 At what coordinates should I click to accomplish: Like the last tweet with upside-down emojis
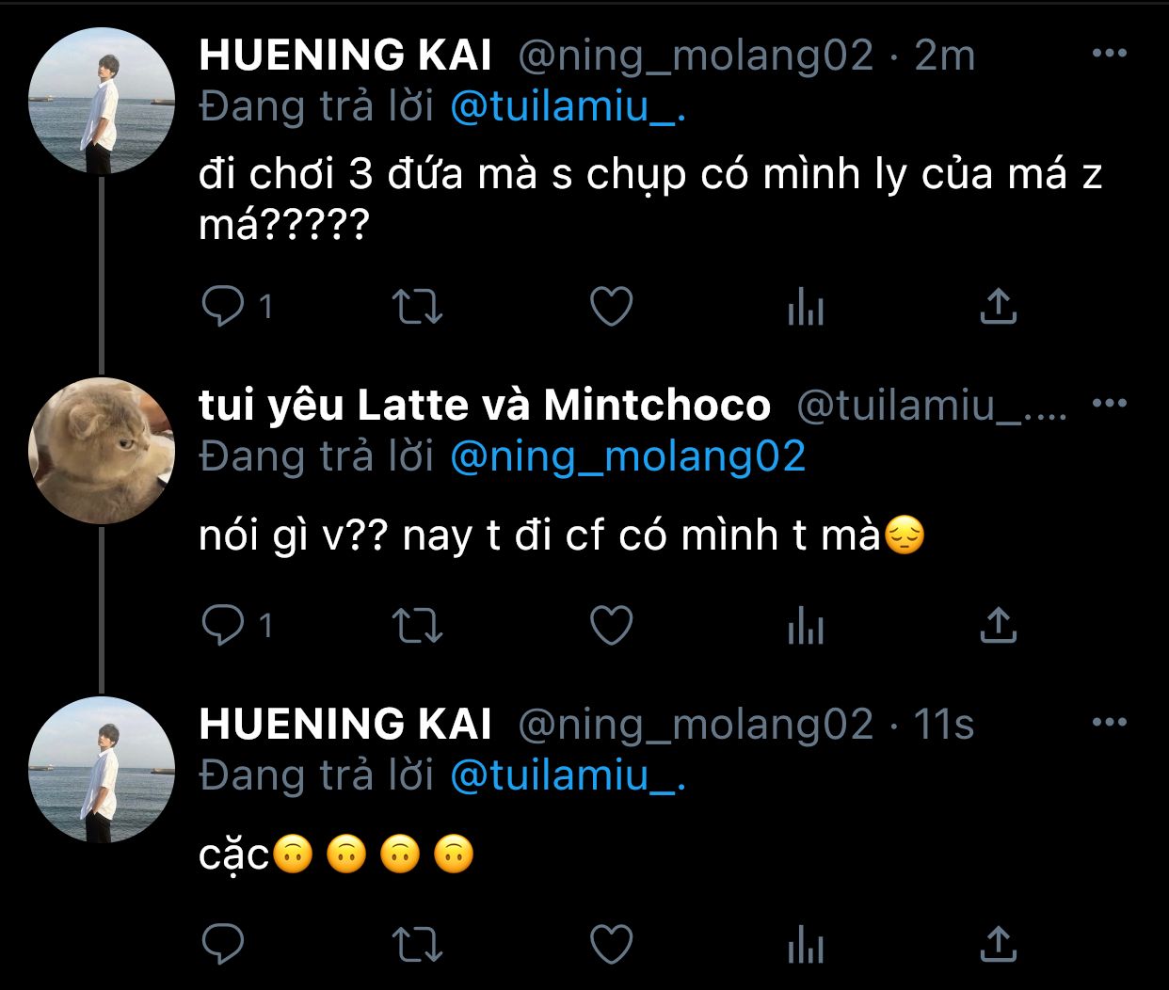(611, 945)
